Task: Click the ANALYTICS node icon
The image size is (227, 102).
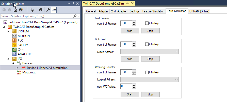Action: tap(14, 54)
